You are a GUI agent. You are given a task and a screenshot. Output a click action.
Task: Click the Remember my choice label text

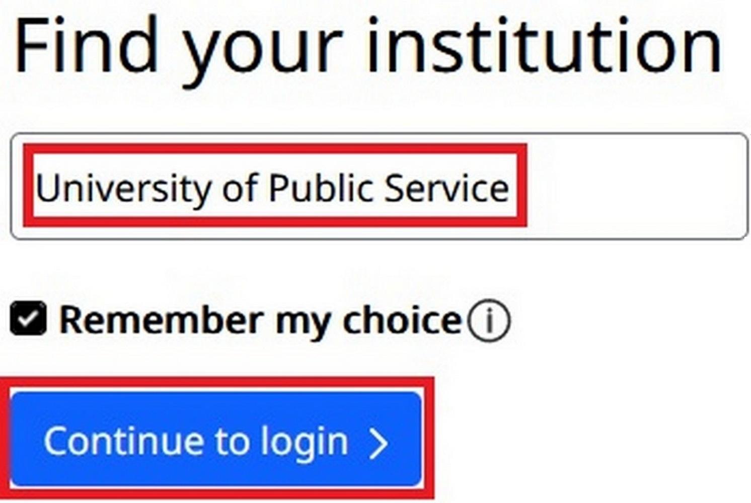[x=261, y=321]
